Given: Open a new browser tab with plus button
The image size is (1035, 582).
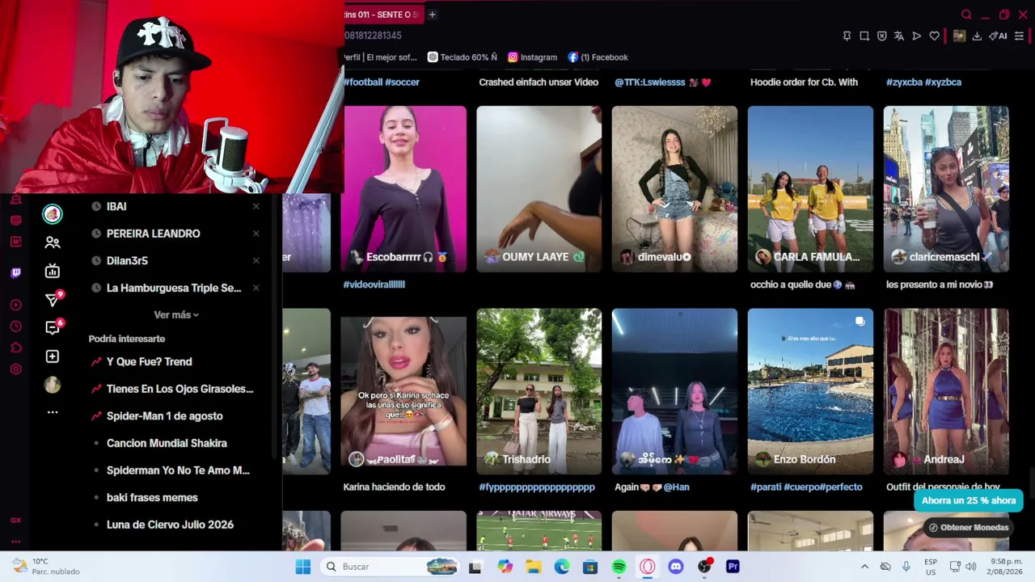Looking at the screenshot, I should tap(432, 15).
